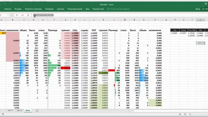
Task: Click the PUT header cell
Action: tap(94, 30)
